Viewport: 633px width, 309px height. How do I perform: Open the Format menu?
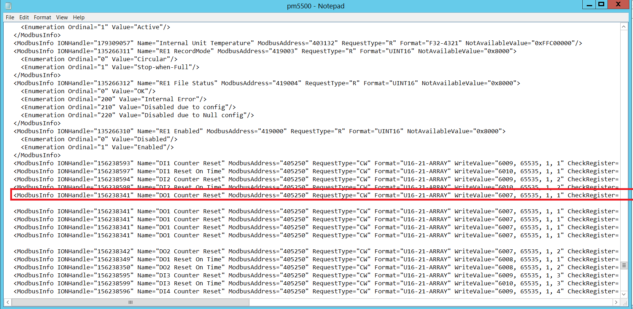coord(42,17)
